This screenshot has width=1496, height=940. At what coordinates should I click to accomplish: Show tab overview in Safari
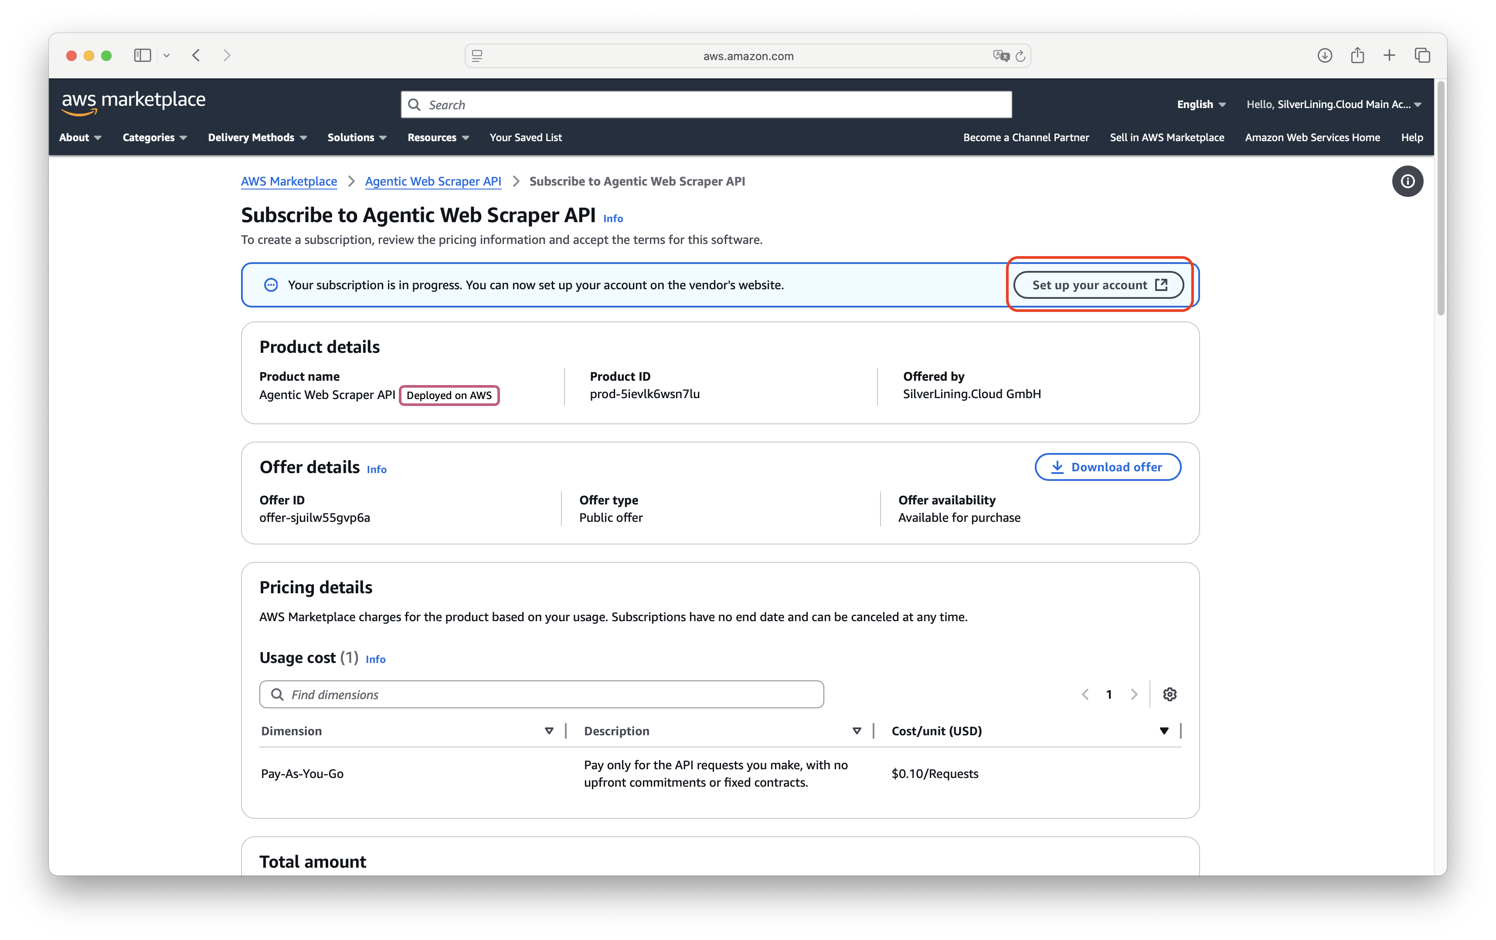pyautogui.click(x=1422, y=56)
